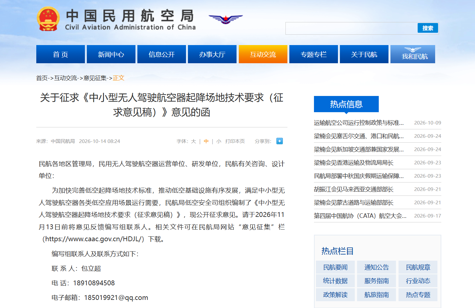Click the 搜索 search button
Image resolution: width=475 pixels, height=308 pixels.
(x=428, y=28)
